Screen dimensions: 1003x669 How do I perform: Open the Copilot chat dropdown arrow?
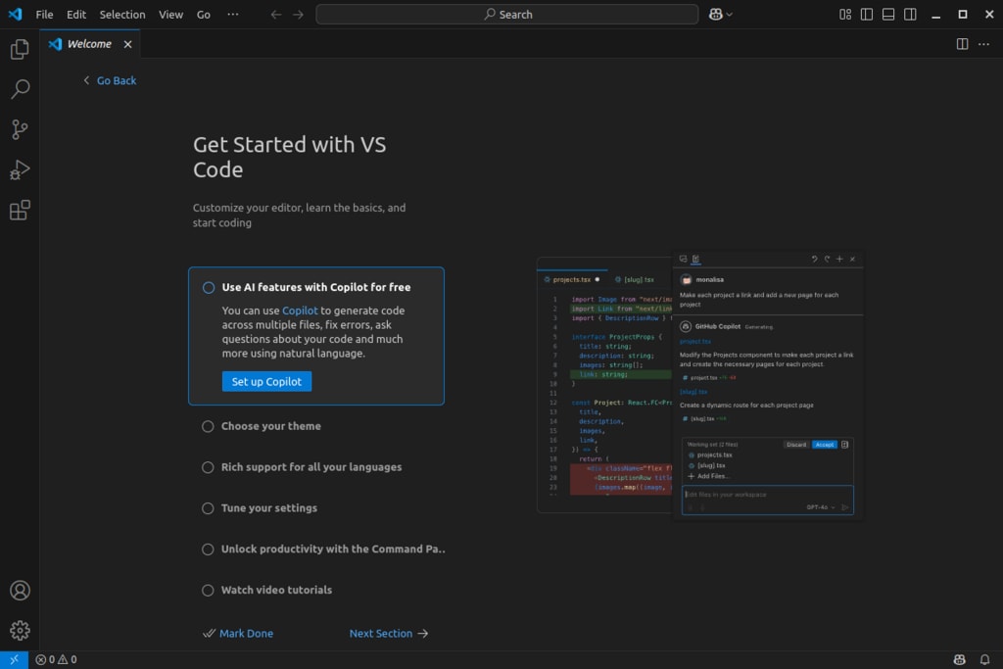(x=729, y=14)
